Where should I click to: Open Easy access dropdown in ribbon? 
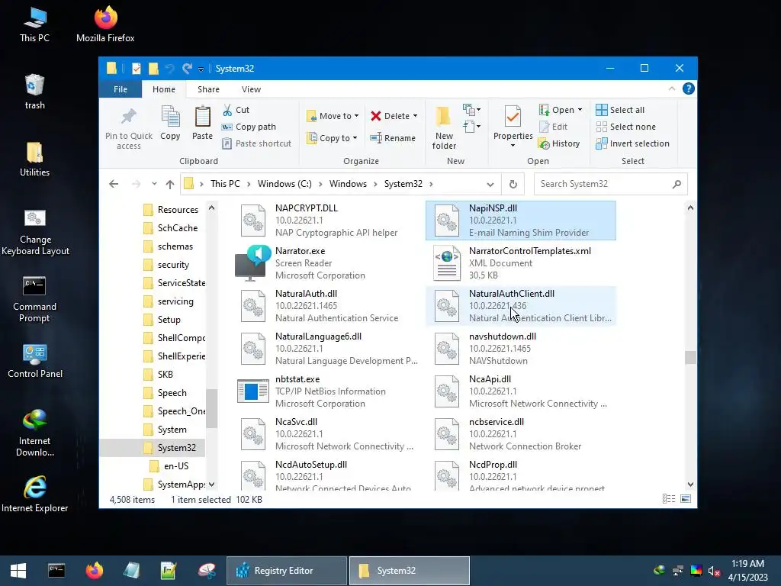click(471, 127)
